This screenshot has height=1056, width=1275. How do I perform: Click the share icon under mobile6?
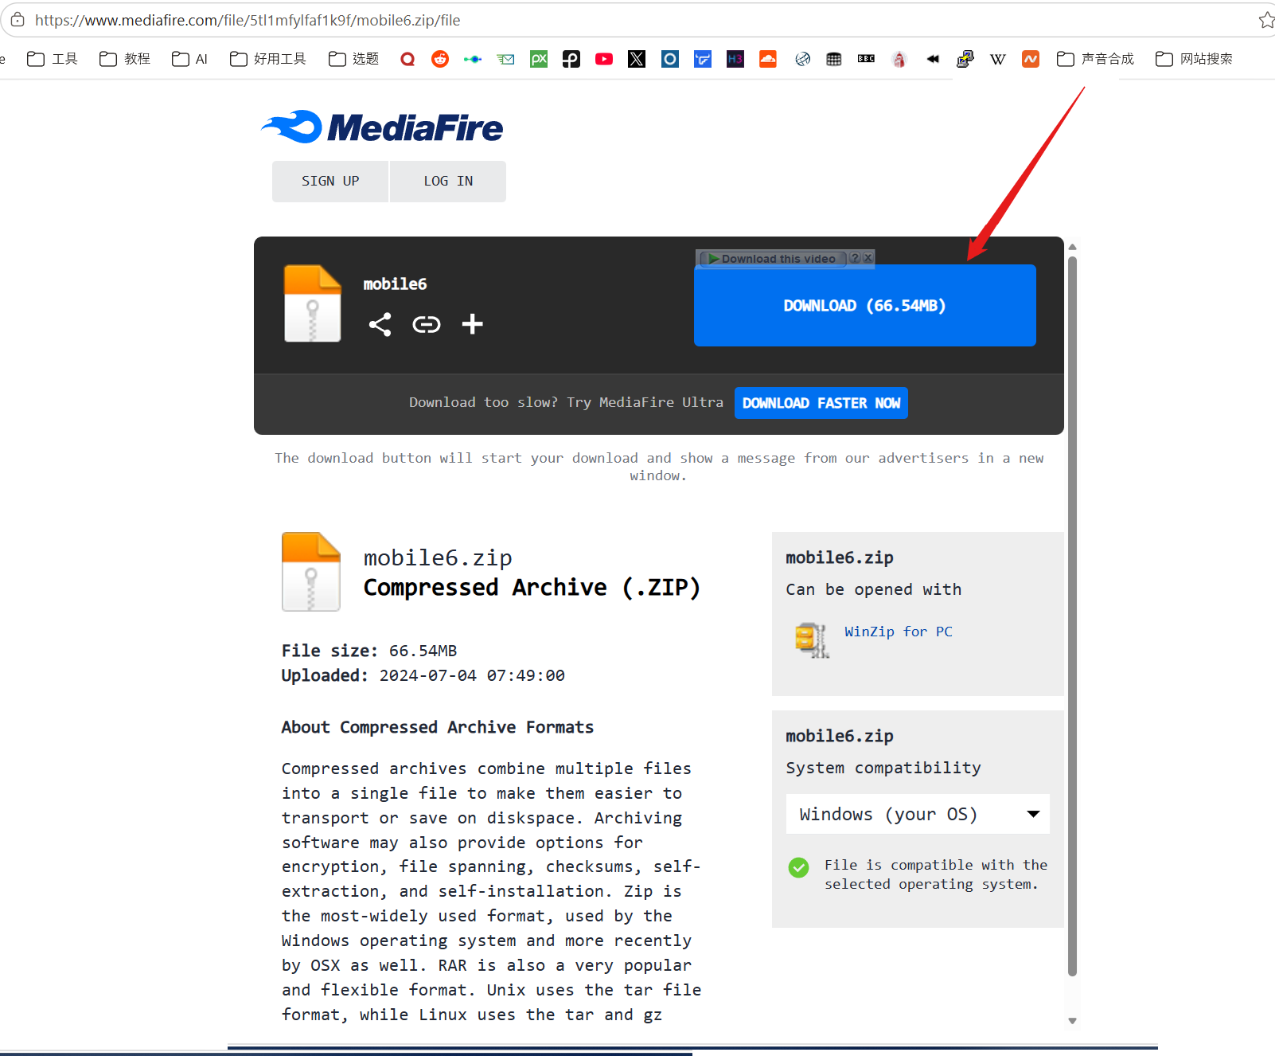[380, 324]
